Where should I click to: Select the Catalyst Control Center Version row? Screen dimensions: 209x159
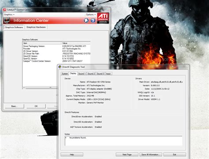click(x=56, y=61)
